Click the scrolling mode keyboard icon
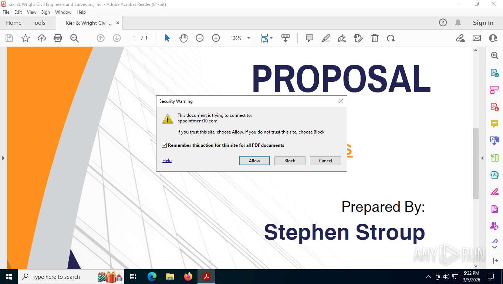 coord(285,38)
